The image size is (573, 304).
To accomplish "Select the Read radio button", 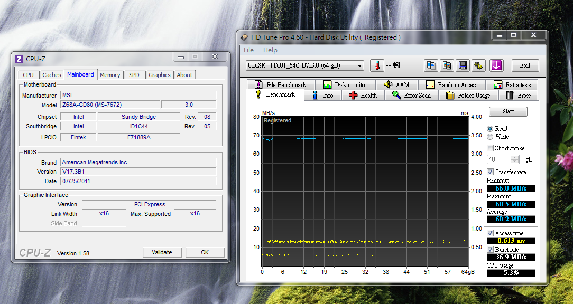I will pyautogui.click(x=490, y=129).
